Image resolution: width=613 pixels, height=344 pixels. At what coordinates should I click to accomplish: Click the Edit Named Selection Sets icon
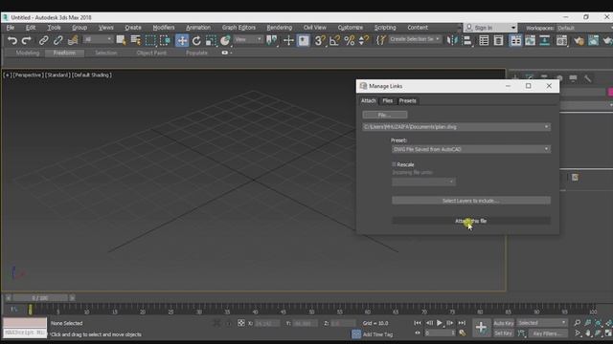pyautogui.click(x=381, y=40)
